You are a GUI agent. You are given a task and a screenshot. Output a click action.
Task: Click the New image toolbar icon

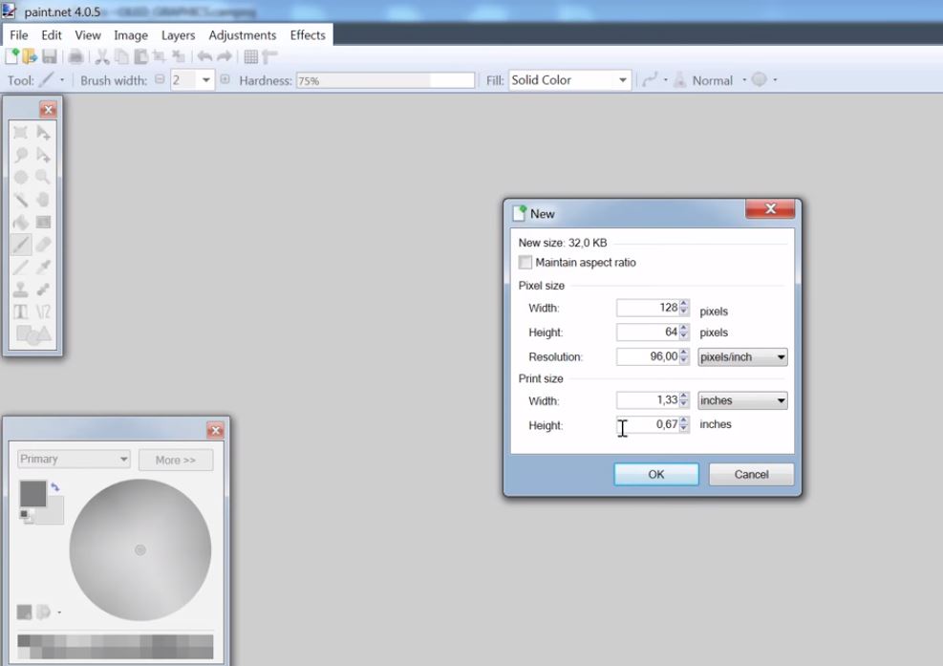pos(12,56)
